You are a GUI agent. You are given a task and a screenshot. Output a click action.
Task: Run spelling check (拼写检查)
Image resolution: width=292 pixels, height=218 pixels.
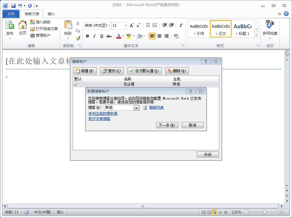270,28
